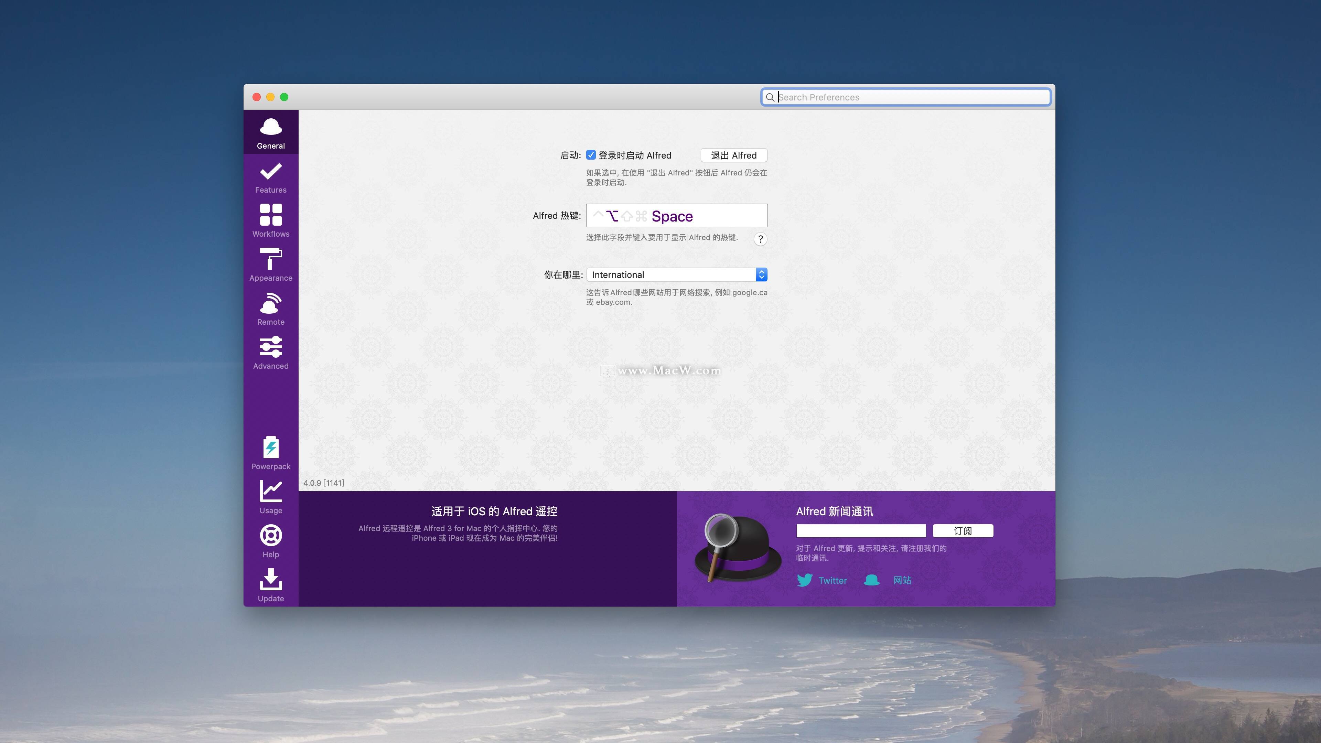The height and width of the screenshot is (743, 1321).
Task: Click the magnifier icon in search field
Action: 770,97
